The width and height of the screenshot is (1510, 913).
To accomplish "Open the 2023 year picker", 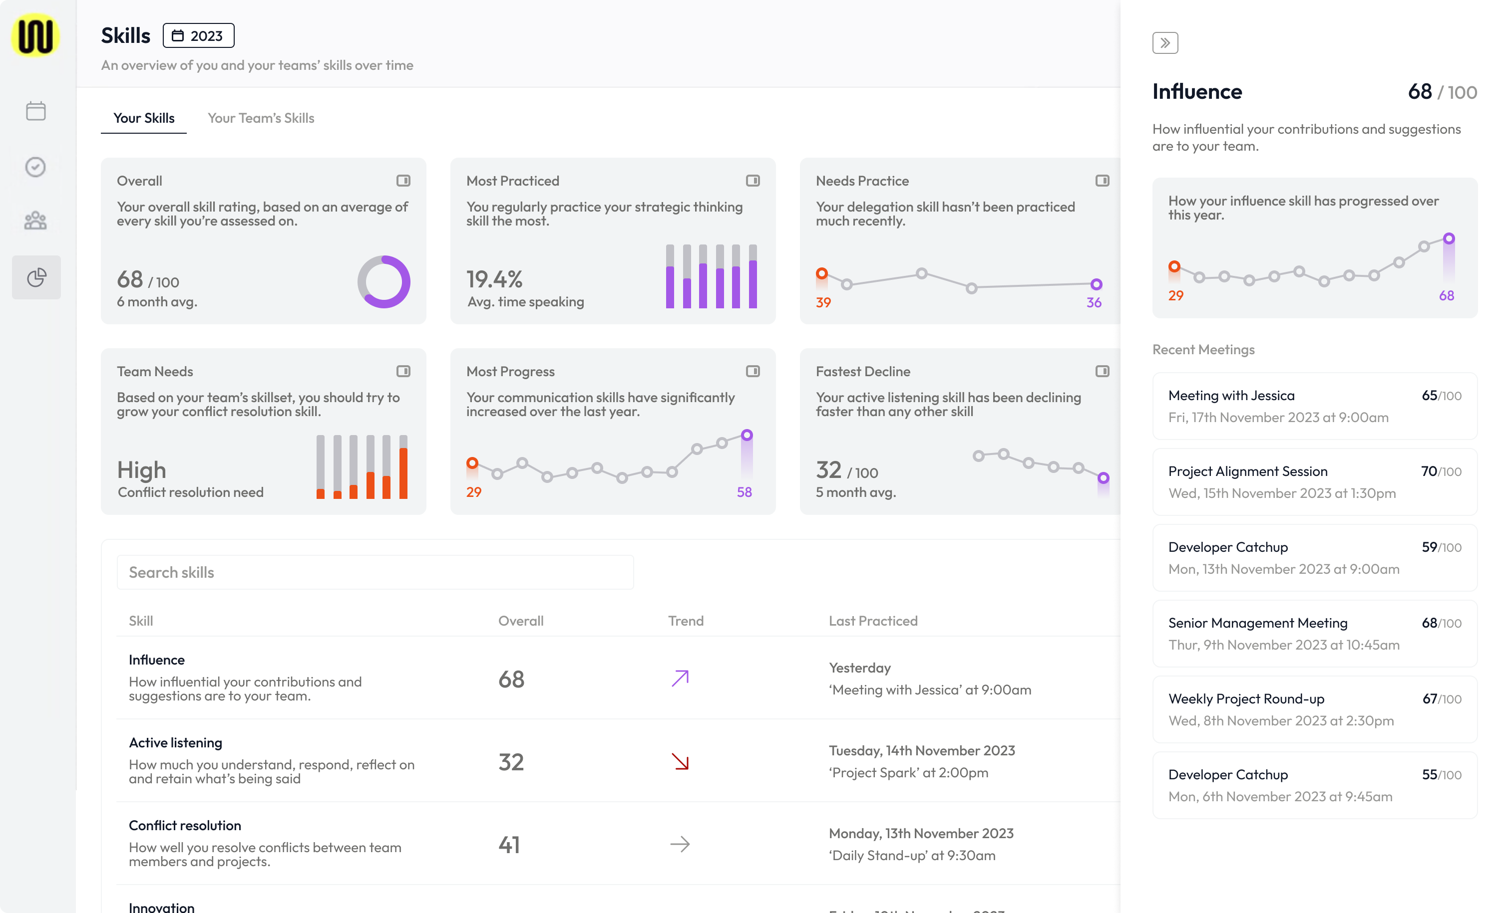I will pyautogui.click(x=198, y=35).
